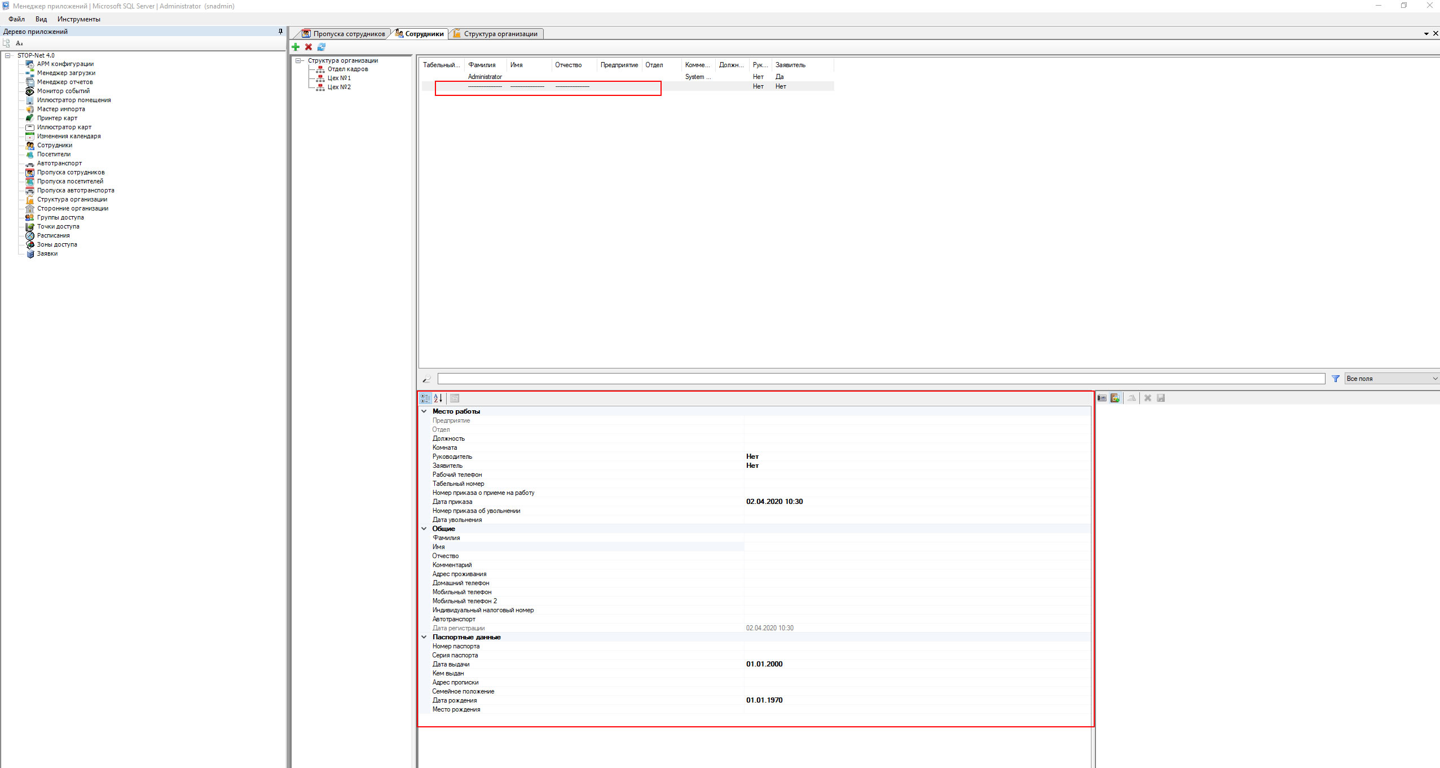Collapse the Структура организации tree node
Viewport: 1440px width, 768px height.
pyautogui.click(x=299, y=60)
